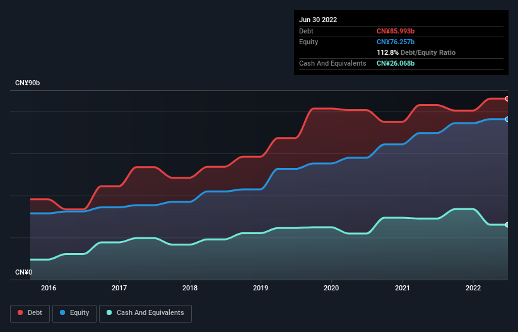Click the red Debt legend dot
Screen dimensions: 518x332
pos(20,312)
